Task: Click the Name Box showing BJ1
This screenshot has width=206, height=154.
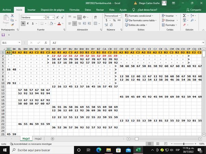Action: [10, 43]
